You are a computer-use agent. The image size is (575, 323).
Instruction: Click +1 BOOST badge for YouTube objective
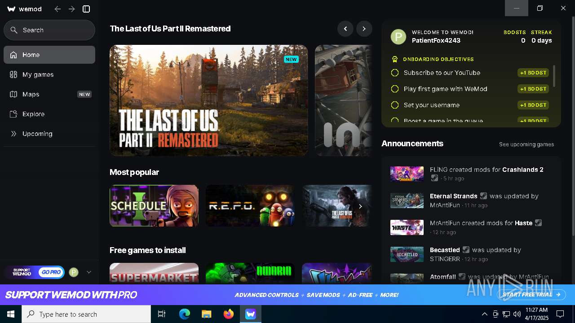point(533,73)
